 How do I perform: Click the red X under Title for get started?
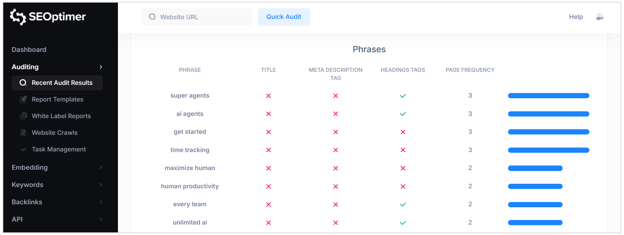click(x=268, y=132)
